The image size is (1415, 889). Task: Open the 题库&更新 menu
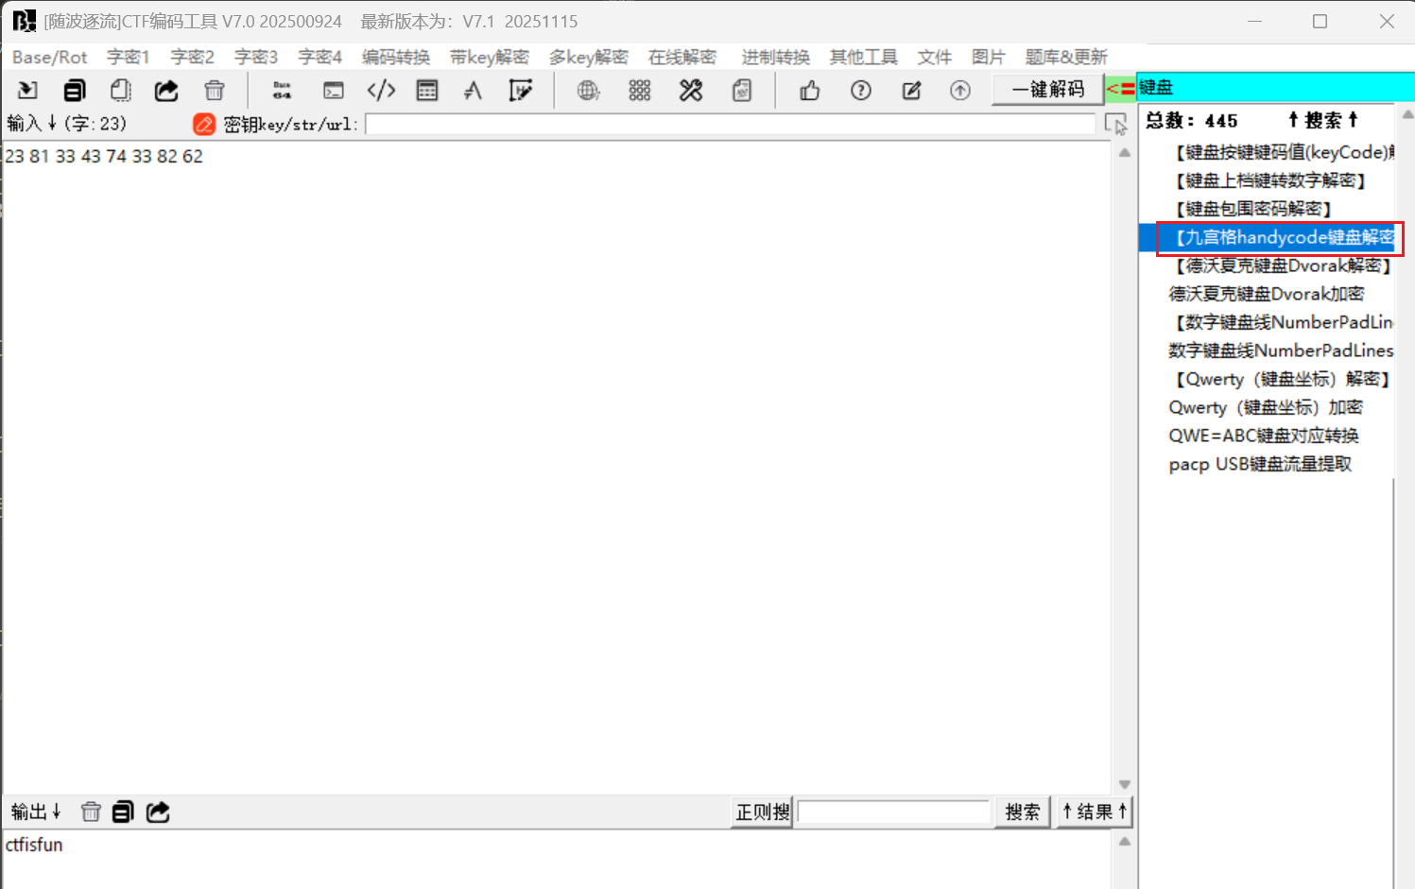pos(1065,57)
